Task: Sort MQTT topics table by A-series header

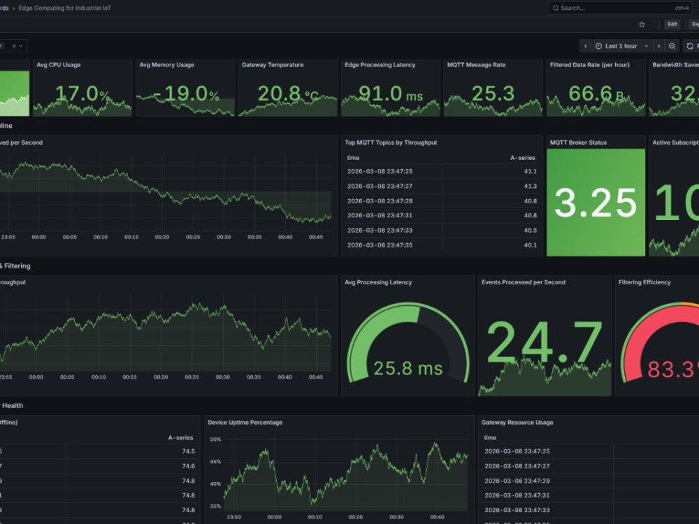Action: (x=522, y=158)
